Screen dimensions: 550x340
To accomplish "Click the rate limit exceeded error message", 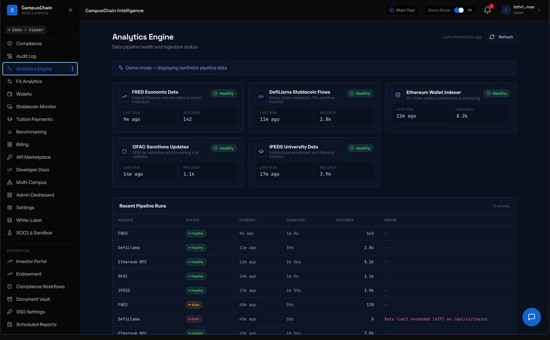I will (x=436, y=319).
